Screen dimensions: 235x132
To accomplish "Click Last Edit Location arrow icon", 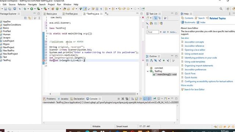I will point(120,9).
